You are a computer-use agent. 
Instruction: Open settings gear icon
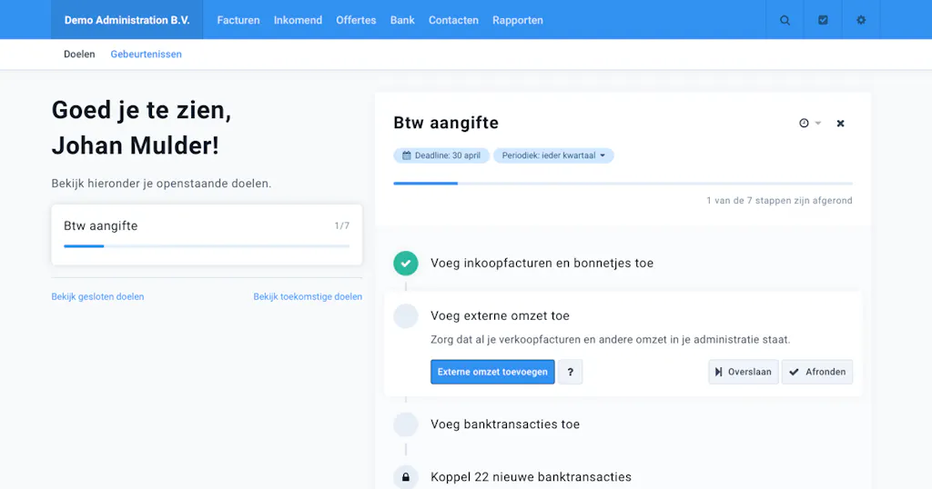click(861, 20)
